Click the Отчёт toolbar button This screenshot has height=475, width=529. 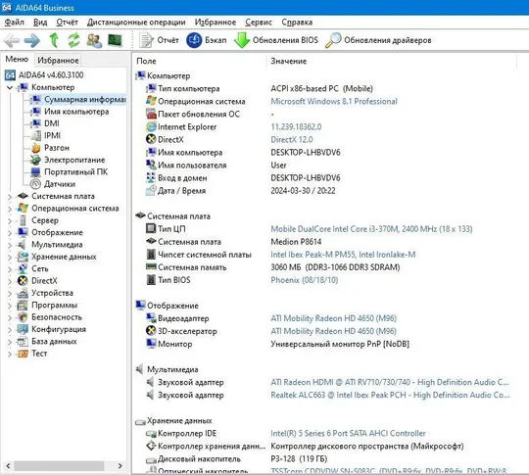160,40
